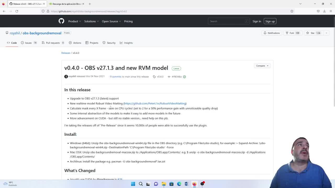
Task: Go back with the browser back arrow
Action: click(x=4, y=11)
